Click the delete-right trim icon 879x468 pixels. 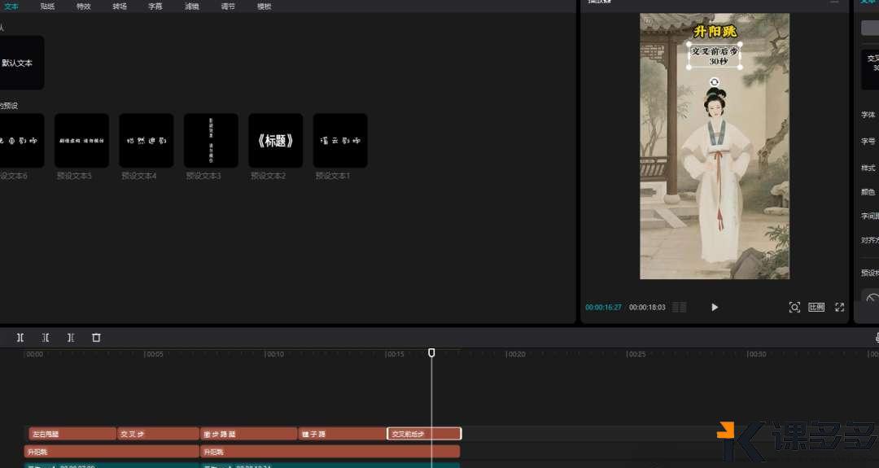pos(71,338)
